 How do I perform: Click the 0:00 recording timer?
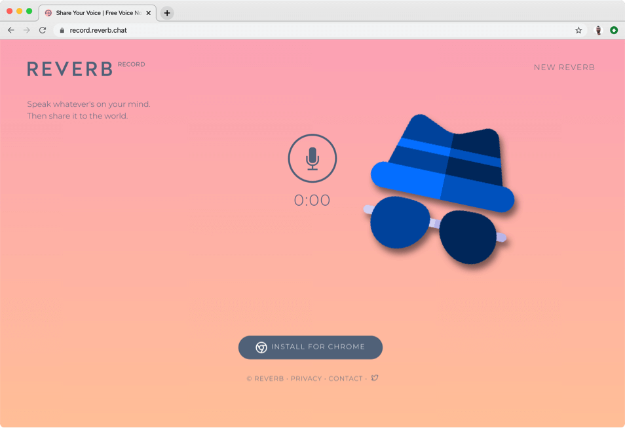coord(312,201)
